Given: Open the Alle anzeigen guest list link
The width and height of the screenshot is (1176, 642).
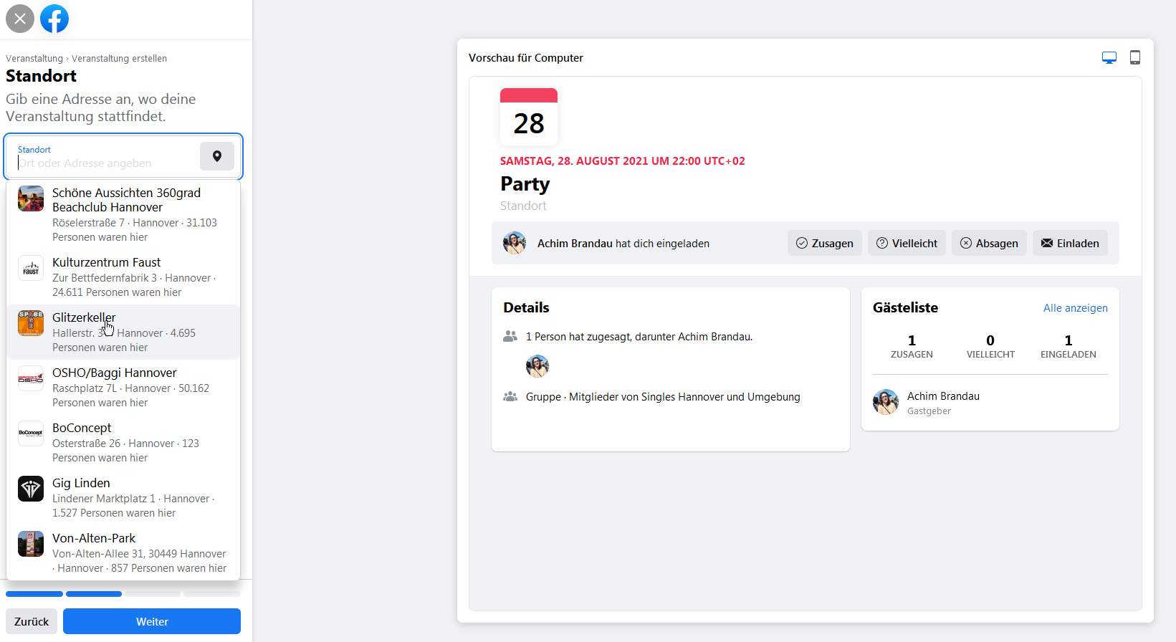Looking at the screenshot, I should (1075, 308).
